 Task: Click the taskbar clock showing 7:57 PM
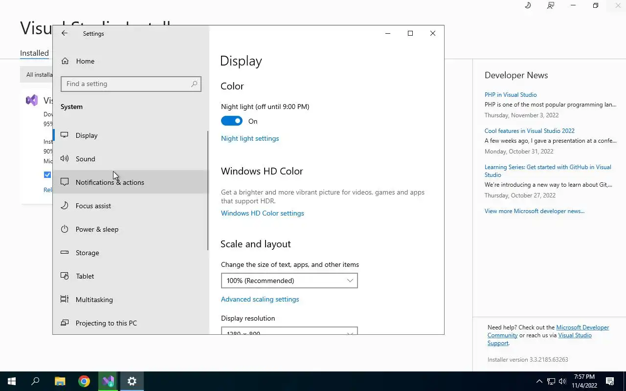[584, 381]
